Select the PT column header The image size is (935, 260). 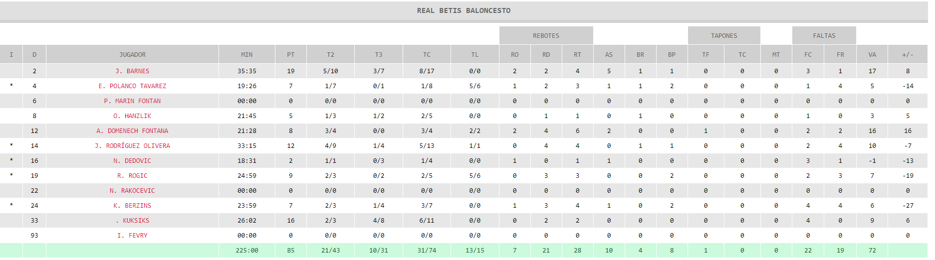click(291, 55)
